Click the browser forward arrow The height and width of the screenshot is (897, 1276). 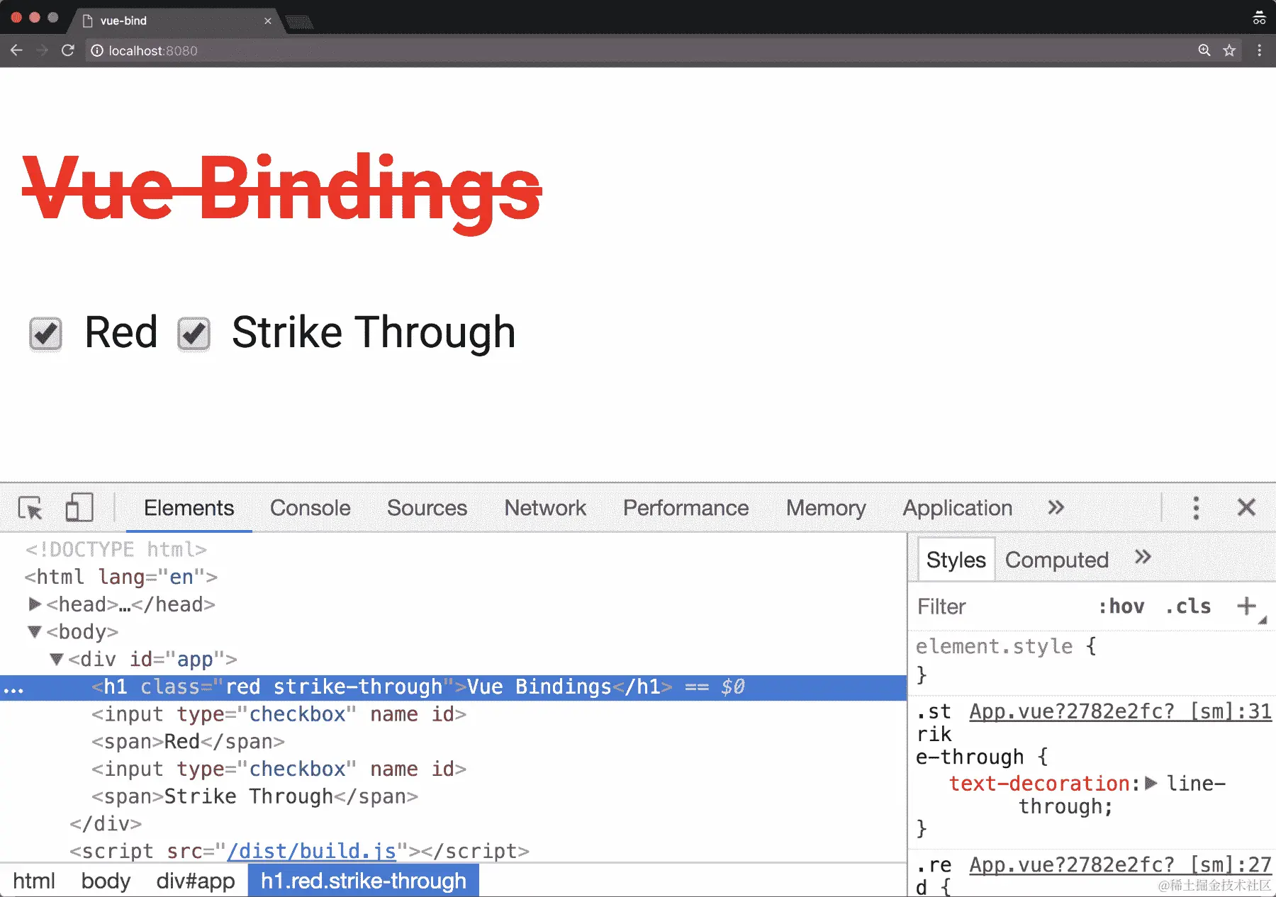(42, 50)
